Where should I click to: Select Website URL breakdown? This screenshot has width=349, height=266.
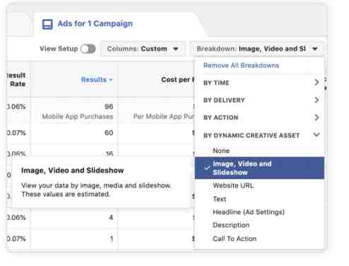[233, 186]
